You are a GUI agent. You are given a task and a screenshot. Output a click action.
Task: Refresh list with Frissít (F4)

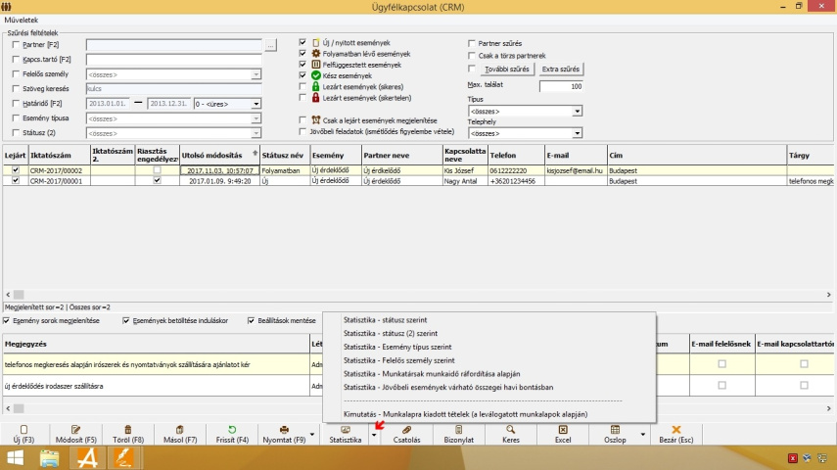[232, 434]
